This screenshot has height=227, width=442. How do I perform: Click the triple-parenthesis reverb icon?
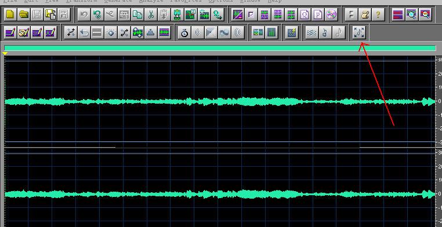pyautogui.click(x=238, y=33)
